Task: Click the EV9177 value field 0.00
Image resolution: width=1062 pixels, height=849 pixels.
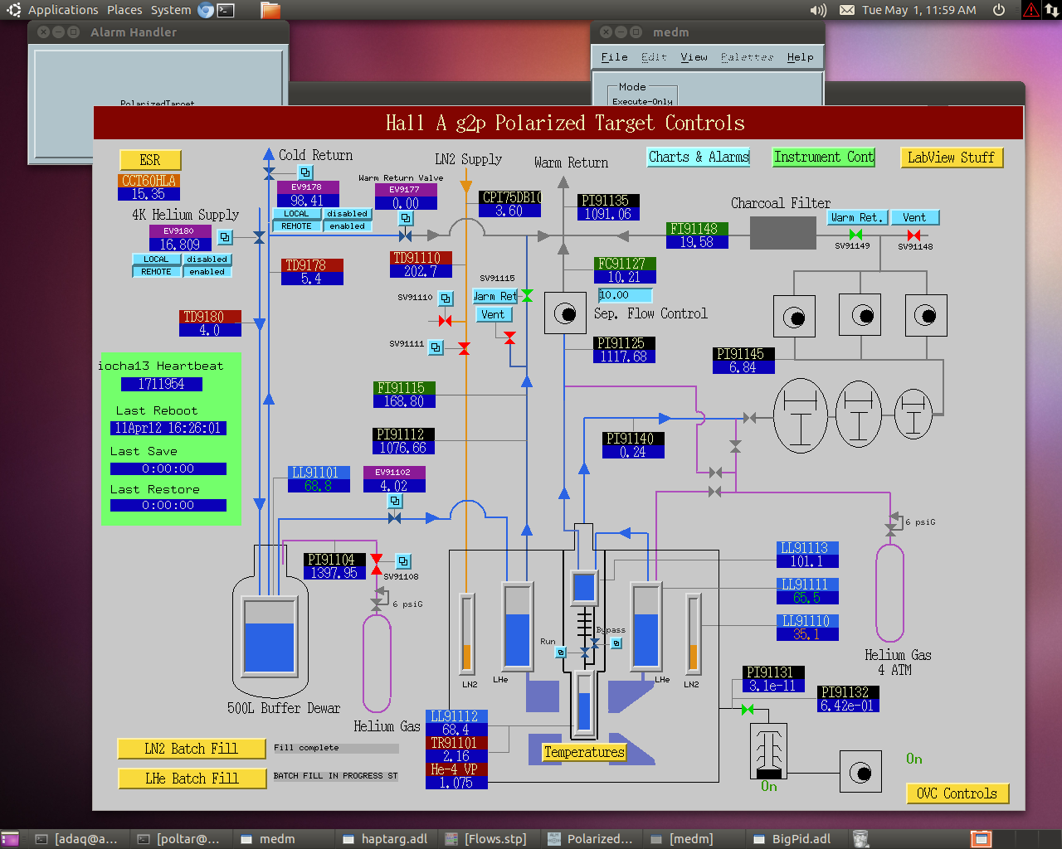Action: pyautogui.click(x=406, y=202)
